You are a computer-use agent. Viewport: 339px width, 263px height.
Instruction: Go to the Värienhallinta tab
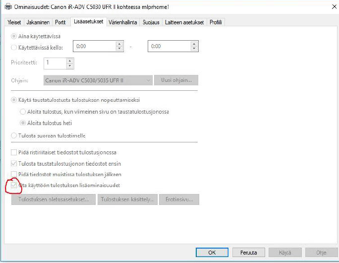tap(123, 22)
